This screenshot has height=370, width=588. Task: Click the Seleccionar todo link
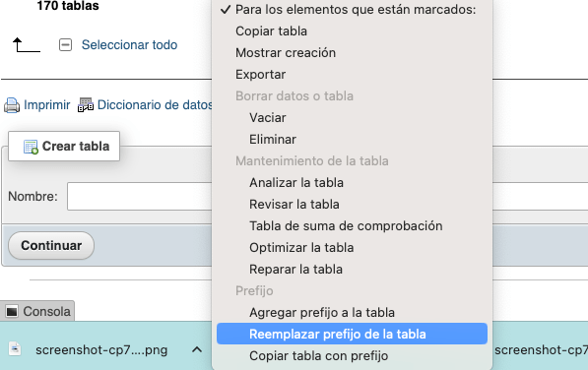[129, 45]
